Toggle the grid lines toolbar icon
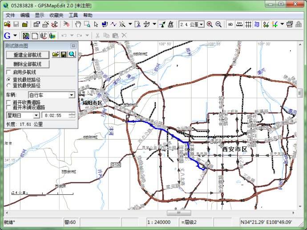 pyautogui.click(x=249, y=24)
